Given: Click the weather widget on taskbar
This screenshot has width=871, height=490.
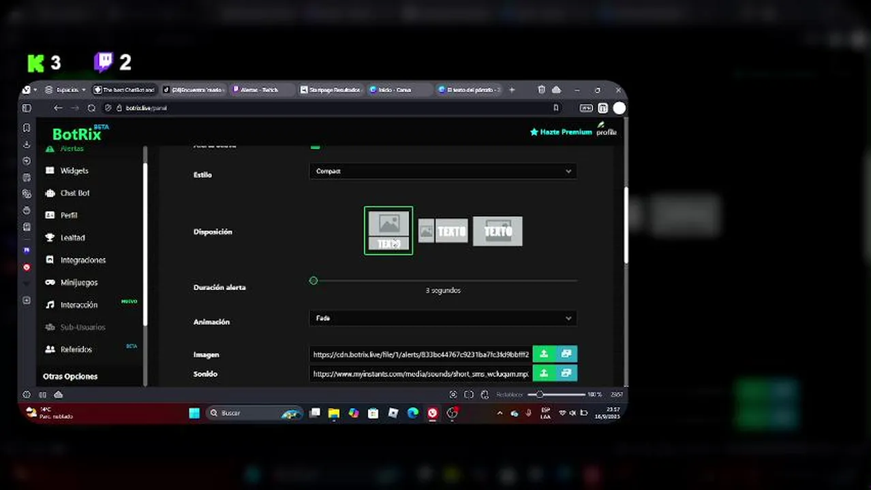Looking at the screenshot, I should click(49, 413).
